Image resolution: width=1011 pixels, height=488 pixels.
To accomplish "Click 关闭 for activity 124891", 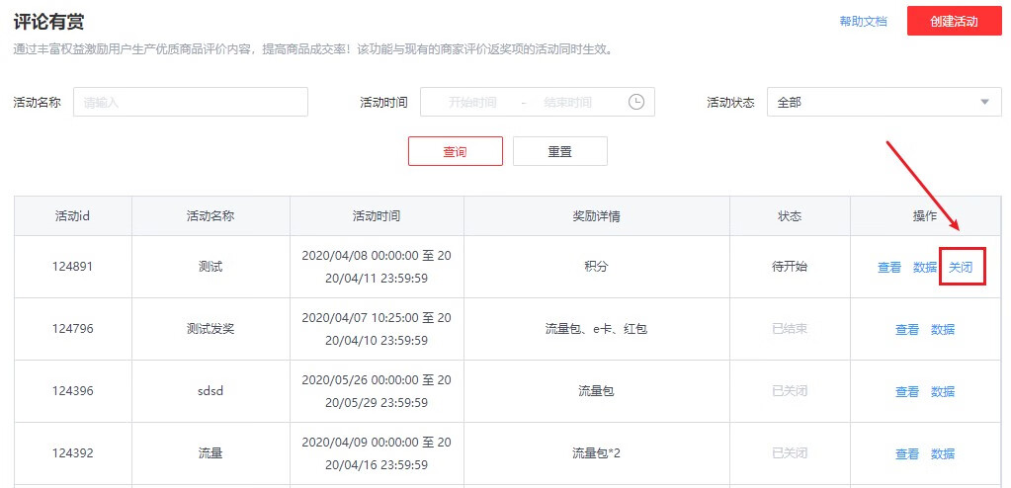I will (x=961, y=267).
